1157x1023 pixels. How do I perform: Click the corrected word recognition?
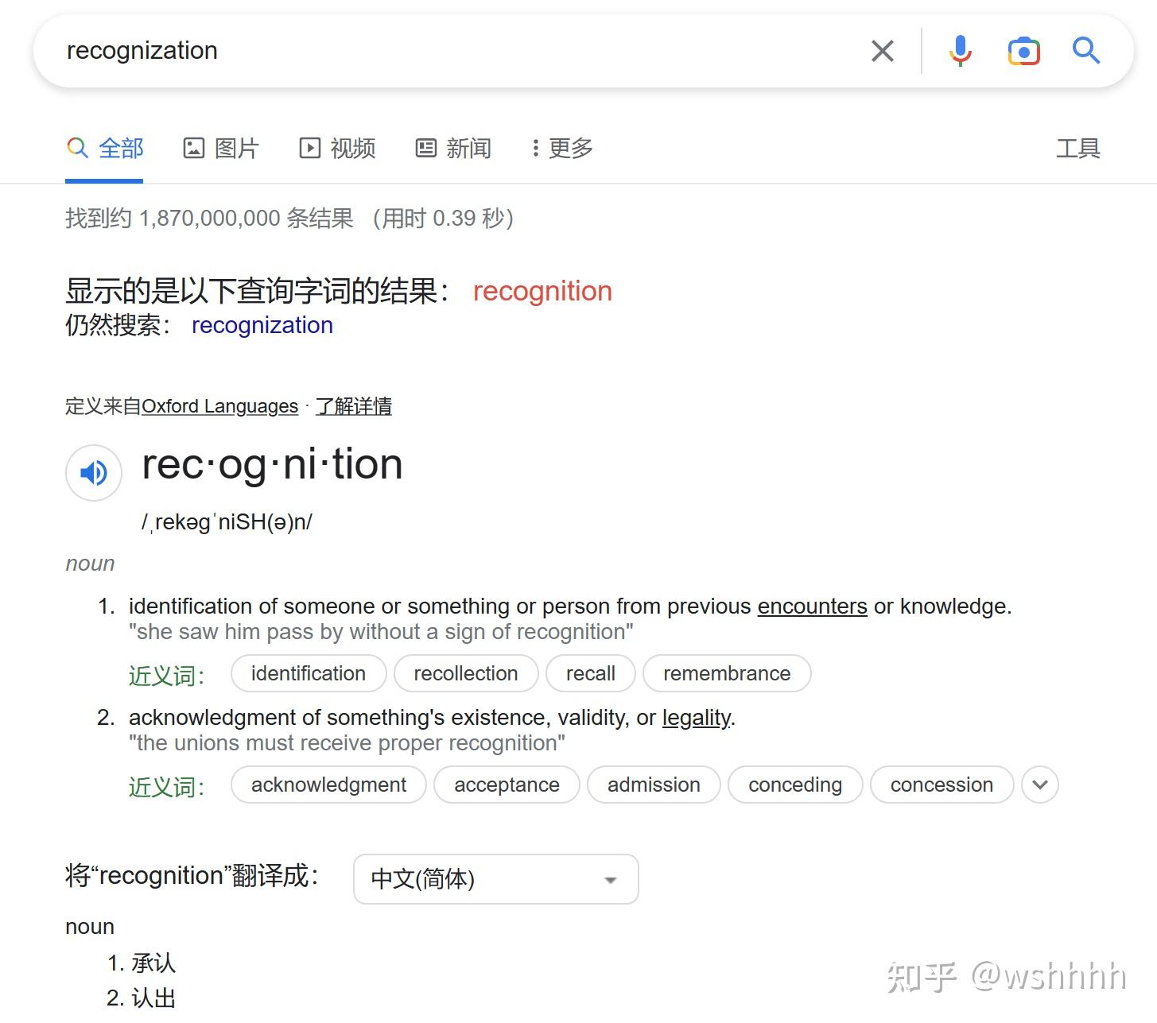pyautogui.click(x=542, y=292)
